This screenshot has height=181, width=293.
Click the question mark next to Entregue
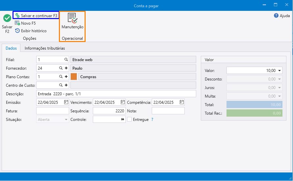point(152,120)
